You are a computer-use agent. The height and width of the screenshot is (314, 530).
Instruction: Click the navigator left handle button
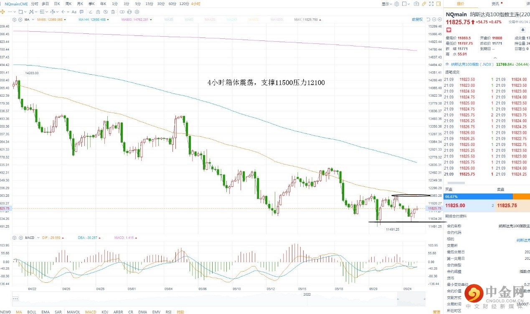coord(16,299)
